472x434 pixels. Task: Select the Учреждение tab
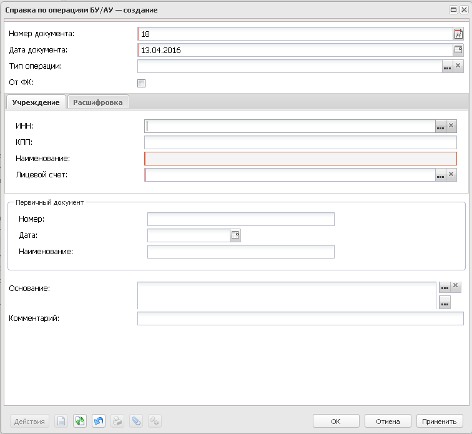point(36,102)
